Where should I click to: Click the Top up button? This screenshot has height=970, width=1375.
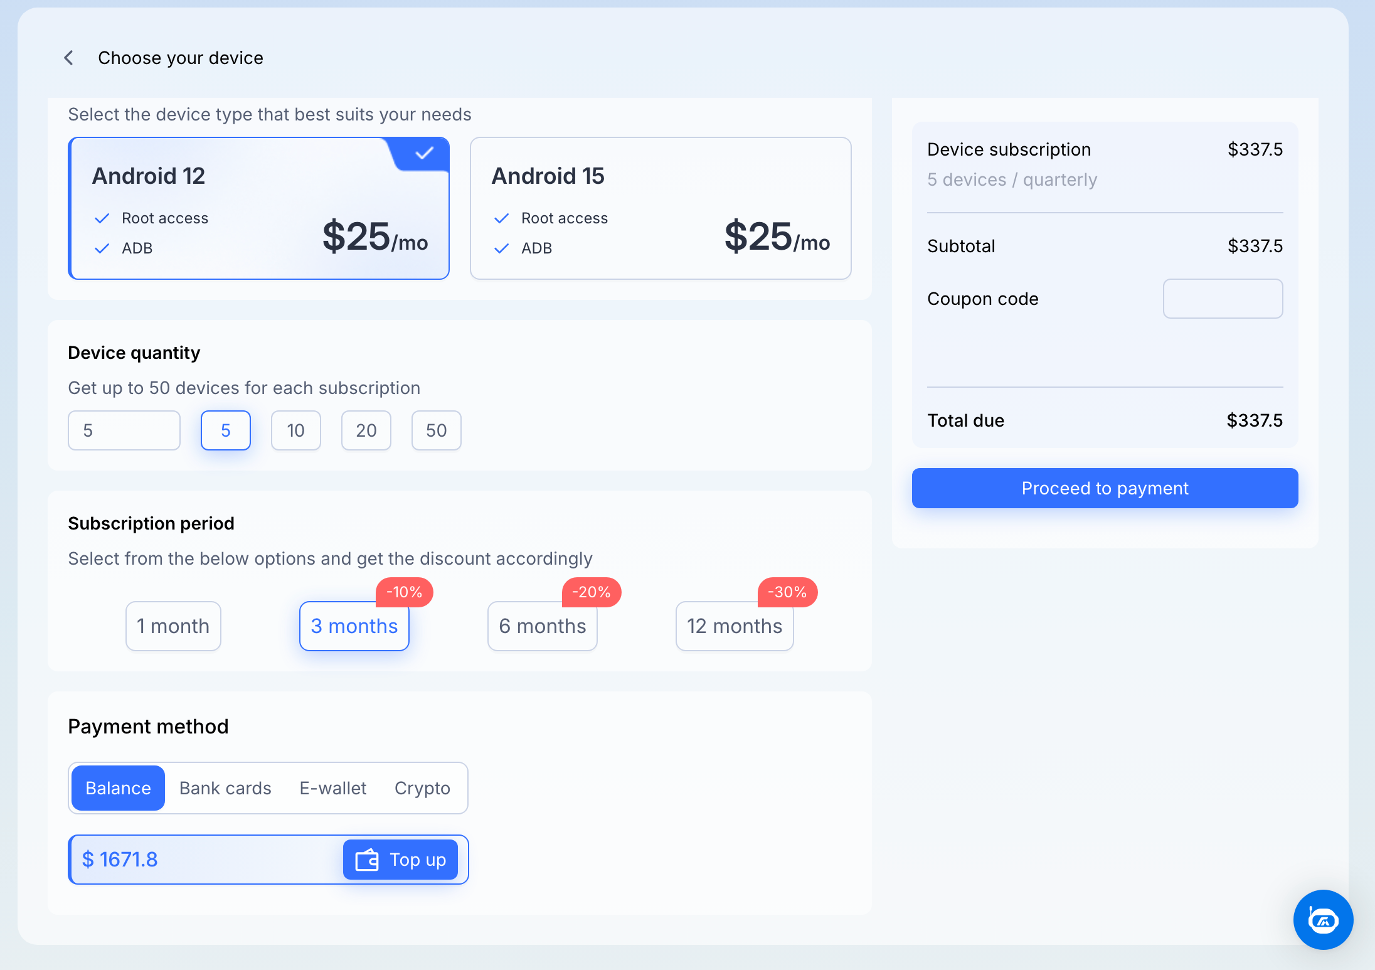(x=400, y=860)
